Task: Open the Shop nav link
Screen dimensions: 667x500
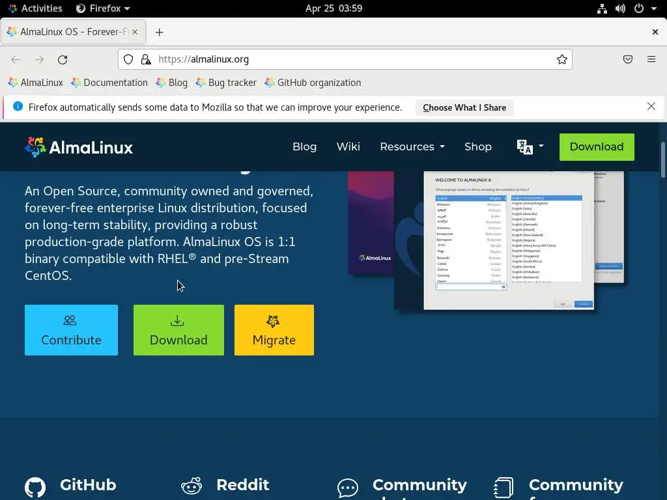Action: point(477,146)
